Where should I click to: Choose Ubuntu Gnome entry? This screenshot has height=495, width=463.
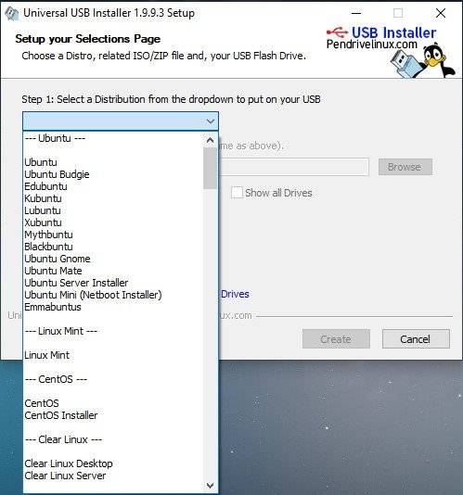pos(114,259)
